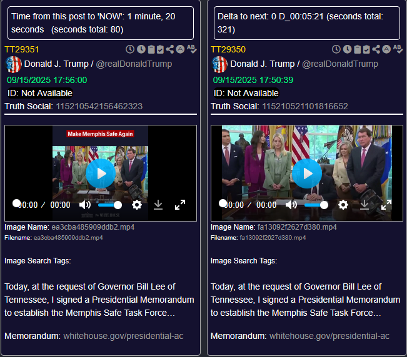This screenshot has height=357, width=407.
Task: Enter fullscreen on TT29350 video
Action: 386,205
